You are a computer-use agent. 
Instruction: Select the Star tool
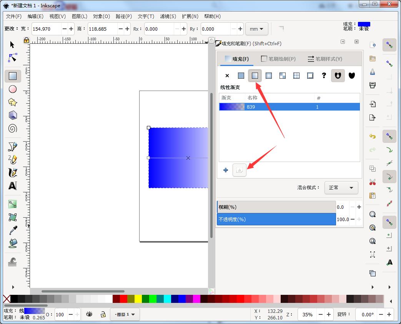pyautogui.click(x=12, y=102)
